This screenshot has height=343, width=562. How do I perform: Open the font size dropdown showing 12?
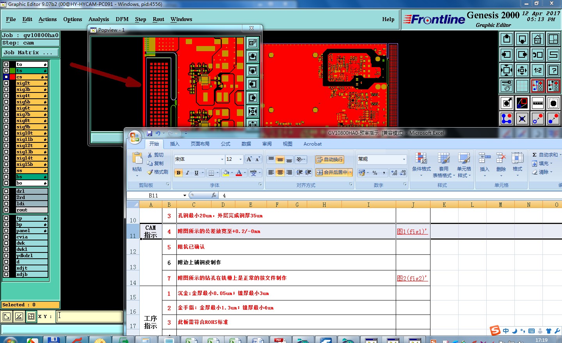click(x=240, y=159)
